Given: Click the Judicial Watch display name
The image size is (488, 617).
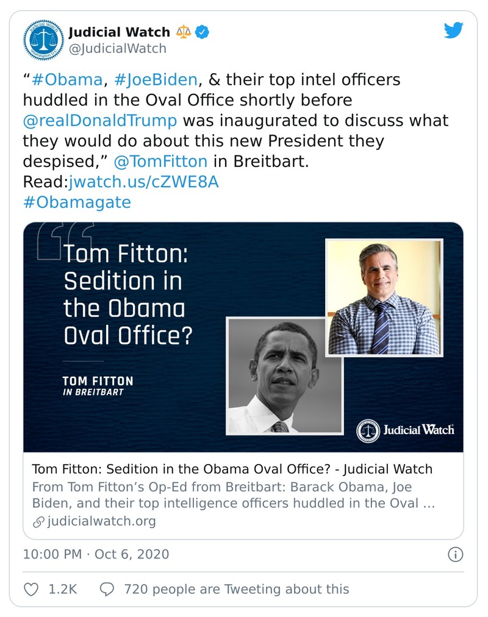Looking at the screenshot, I should (119, 32).
